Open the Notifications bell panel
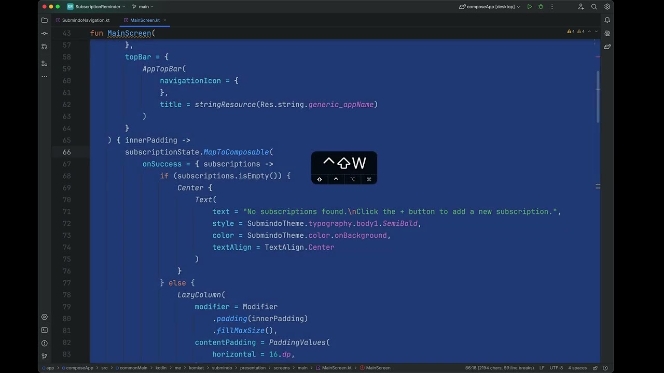The width and height of the screenshot is (664, 373). click(607, 20)
